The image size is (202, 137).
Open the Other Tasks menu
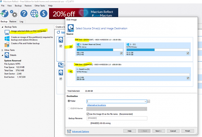point(40,6)
